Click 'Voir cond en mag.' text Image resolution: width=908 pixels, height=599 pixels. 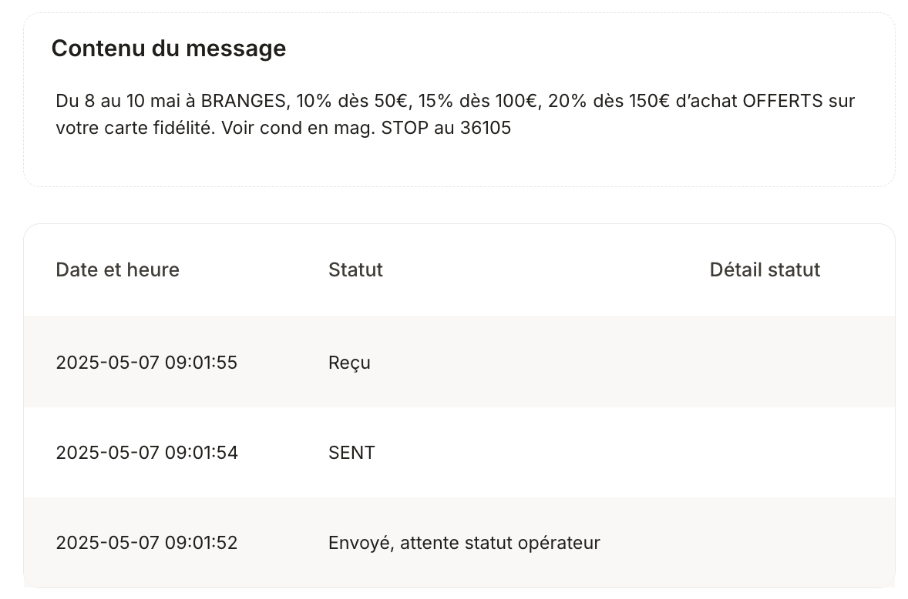pos(298,128)
